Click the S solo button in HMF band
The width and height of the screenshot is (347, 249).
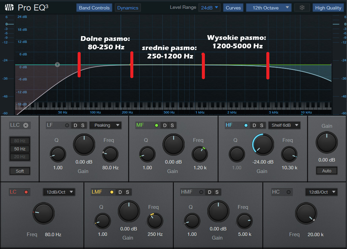217,192
